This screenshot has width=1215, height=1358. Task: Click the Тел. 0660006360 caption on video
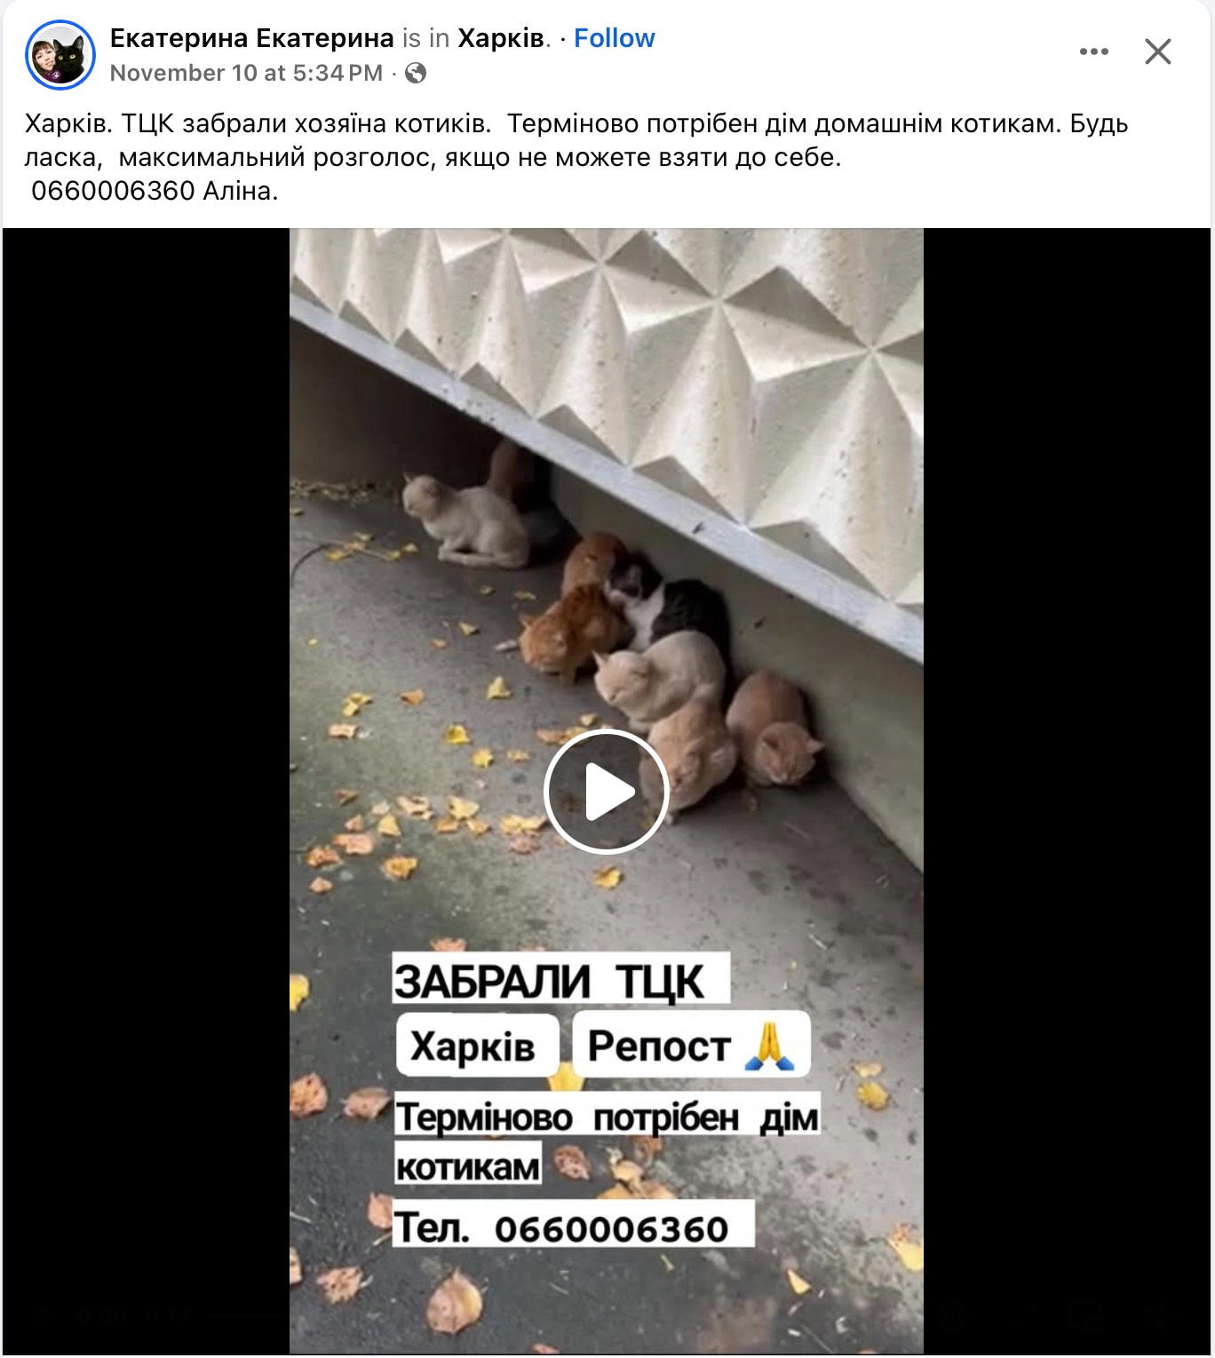tap(573, 1227)
